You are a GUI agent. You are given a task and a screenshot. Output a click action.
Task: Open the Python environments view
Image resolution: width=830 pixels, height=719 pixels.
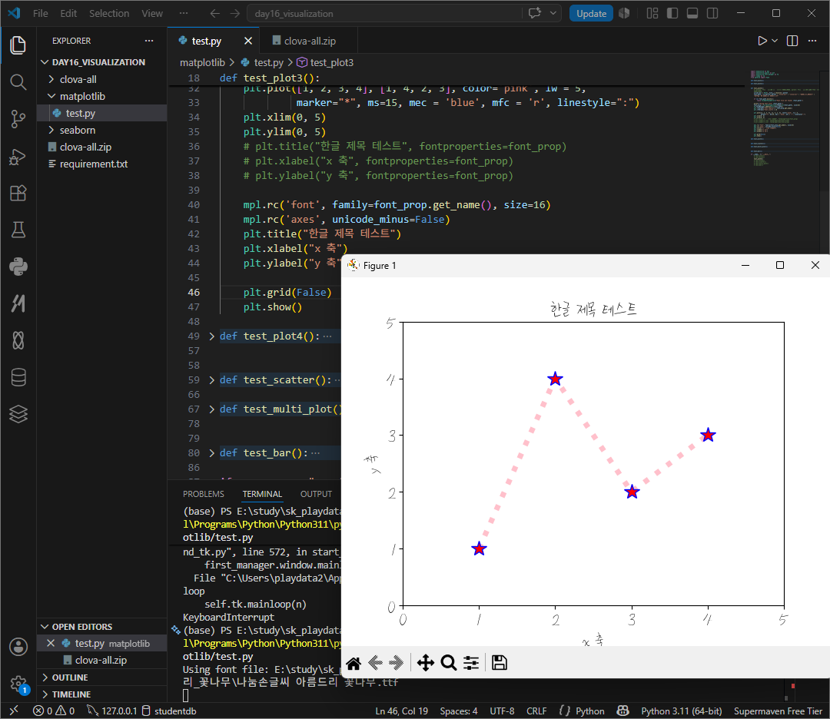point(18,267)
